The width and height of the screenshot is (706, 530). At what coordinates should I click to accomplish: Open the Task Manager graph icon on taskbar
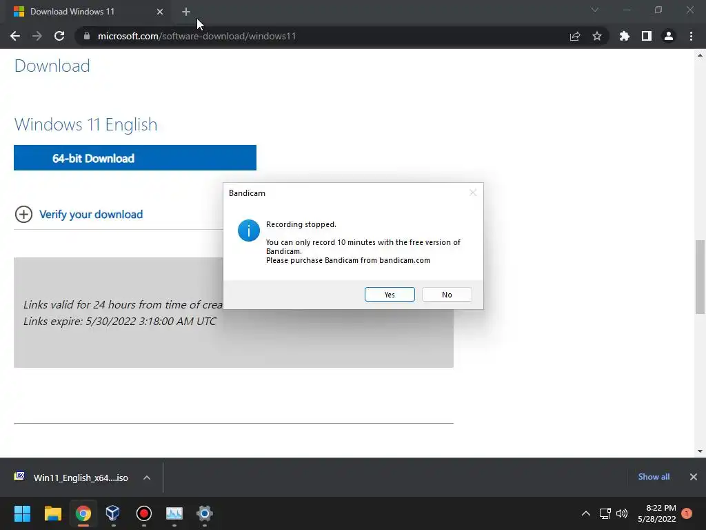(174, 513)
